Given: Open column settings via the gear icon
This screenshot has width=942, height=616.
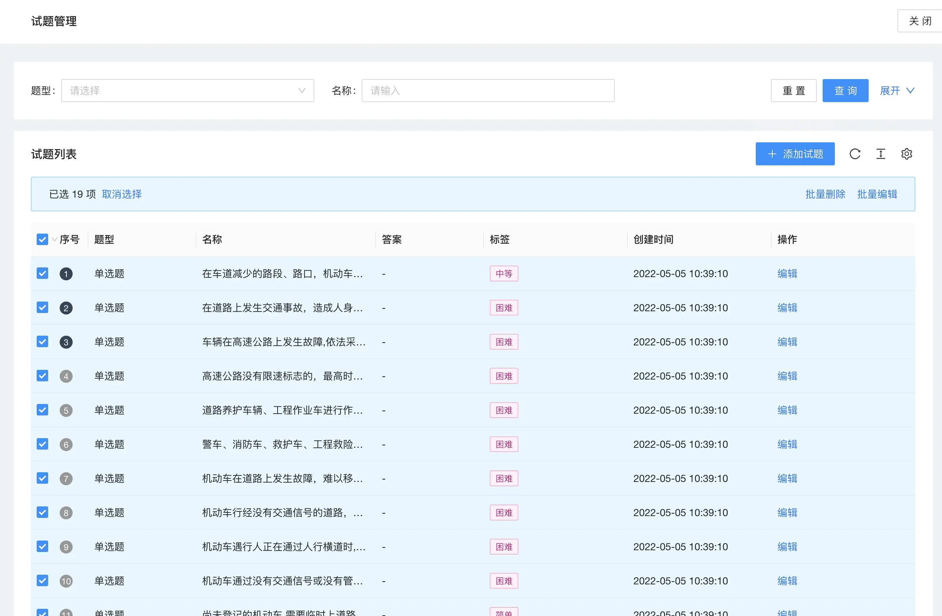Looking at the screenshot, I should (x=907, y=154).
